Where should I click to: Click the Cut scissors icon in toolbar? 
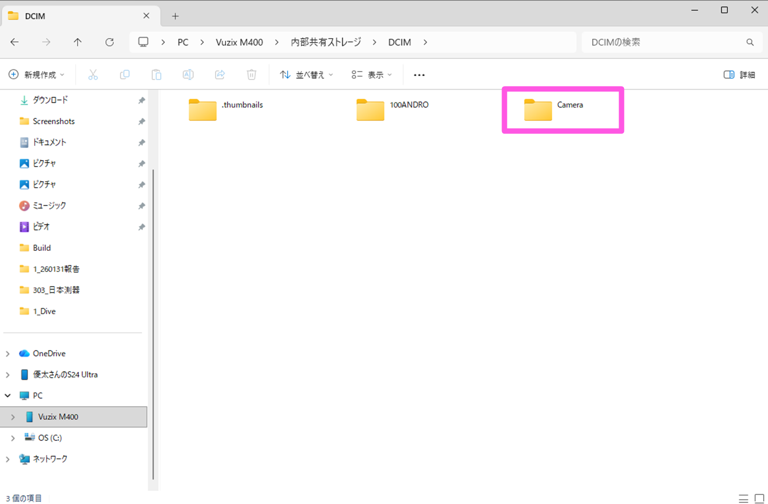pyautogui.click(x=93, y=75)
